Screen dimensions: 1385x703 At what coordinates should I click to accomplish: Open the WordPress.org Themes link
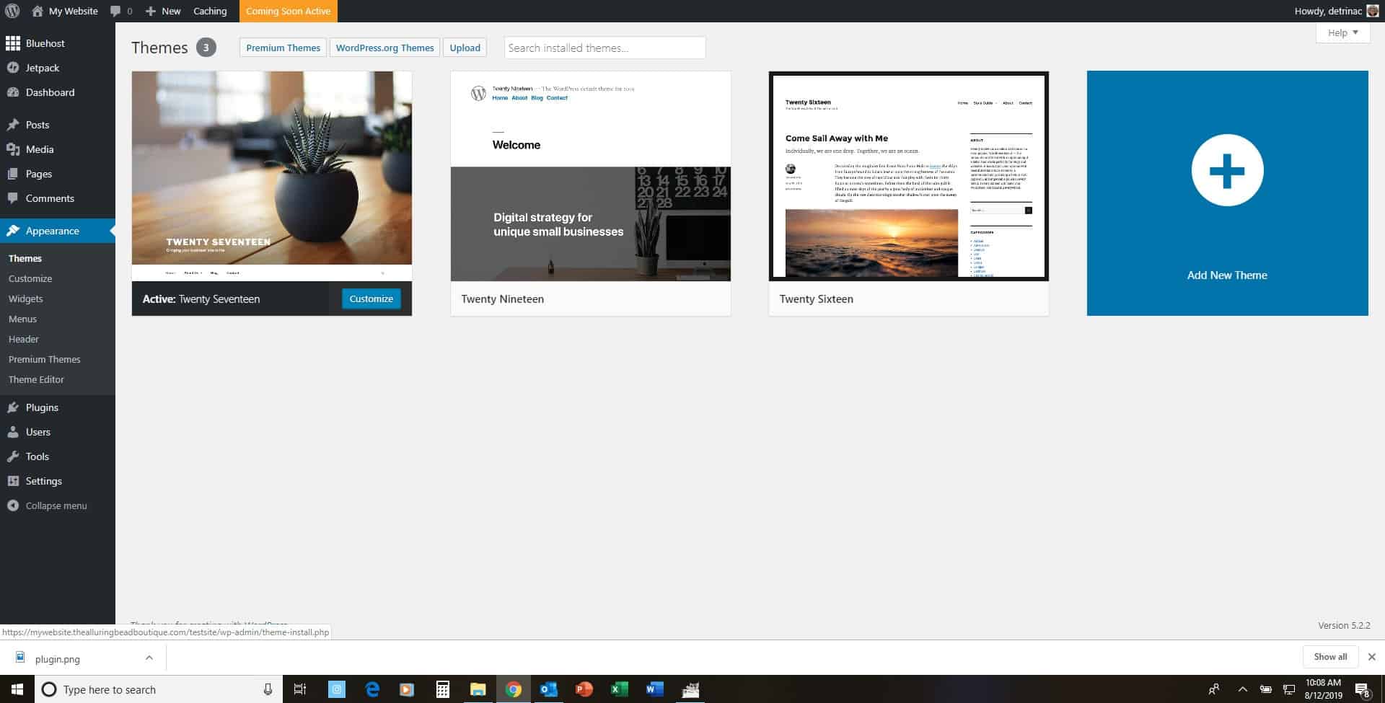(384, 48)
